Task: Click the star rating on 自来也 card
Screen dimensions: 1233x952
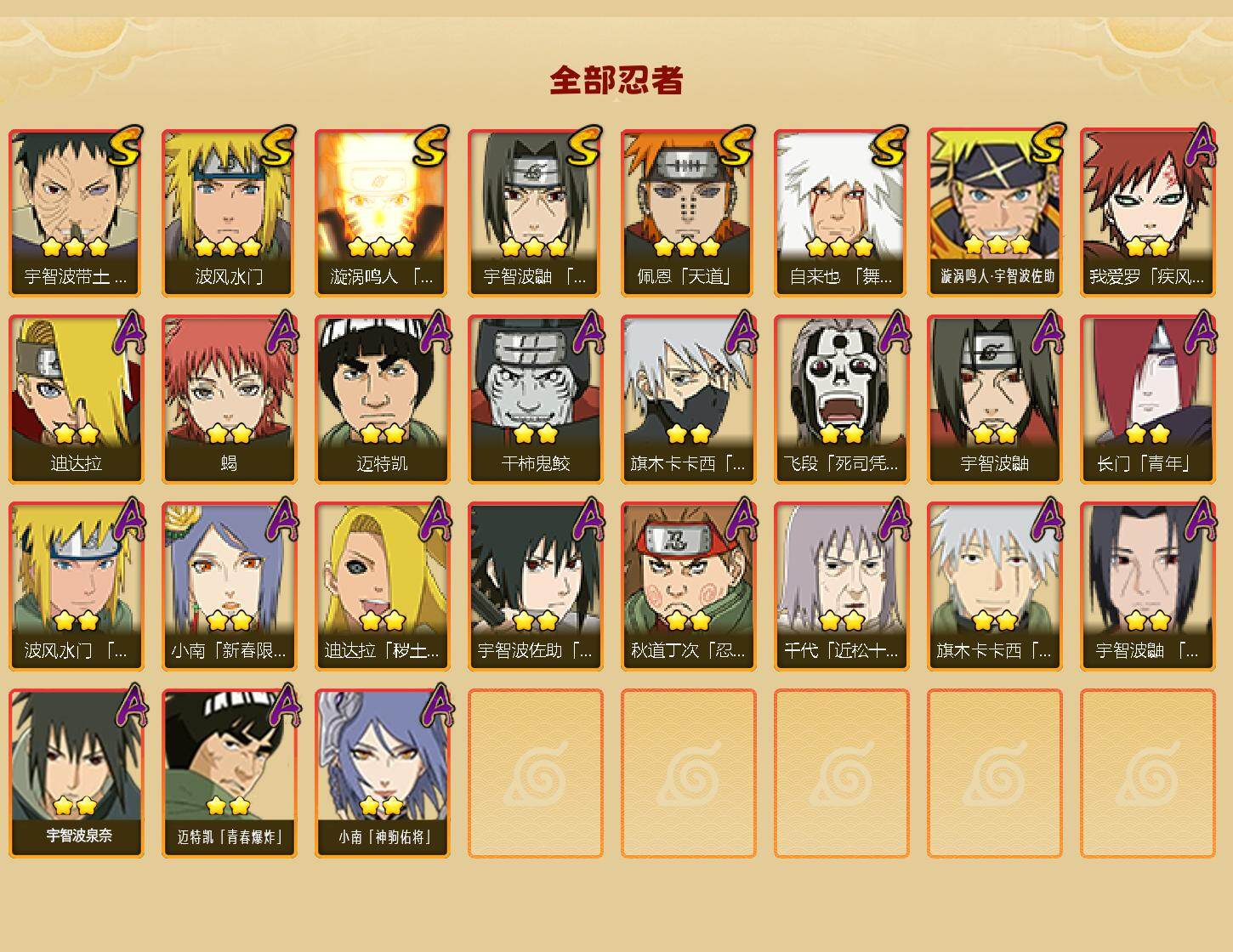Action: pyautogui.click(x=840, y=247)
